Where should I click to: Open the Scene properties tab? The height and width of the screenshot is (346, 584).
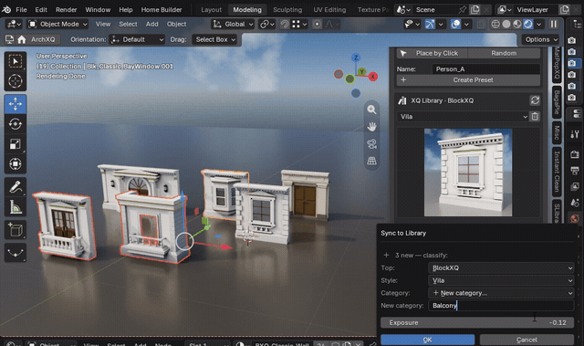coord(574,203)
